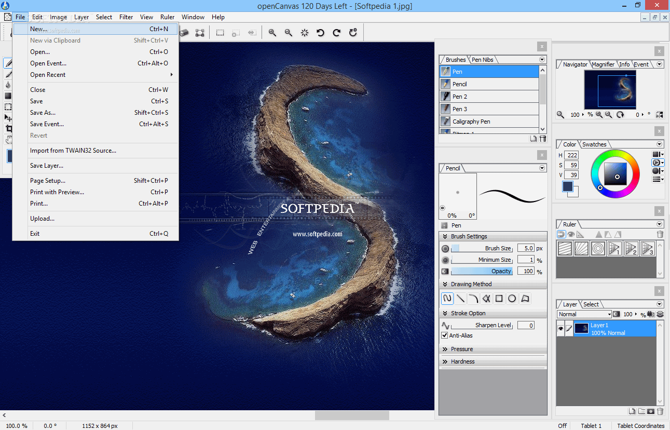Click the foreground color swatch in the Color panel
The image size is (670, 430).
click(568, 186)
